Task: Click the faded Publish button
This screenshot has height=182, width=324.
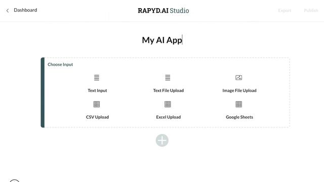Action: (311, 10)
